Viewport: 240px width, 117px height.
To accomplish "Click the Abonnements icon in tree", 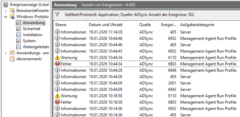I will [x=12, y=59].
